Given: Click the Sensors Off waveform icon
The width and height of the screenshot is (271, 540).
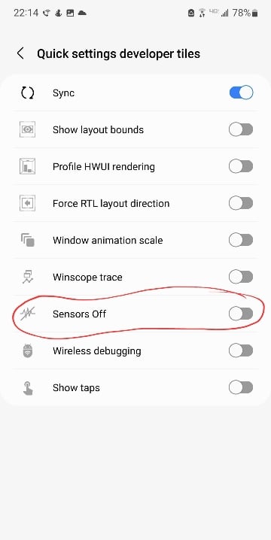Looking at the screenshot, I should pyautogui.click(x=27, y=314).
